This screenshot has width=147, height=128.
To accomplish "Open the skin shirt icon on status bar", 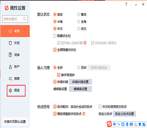I will tap(140, 124).
